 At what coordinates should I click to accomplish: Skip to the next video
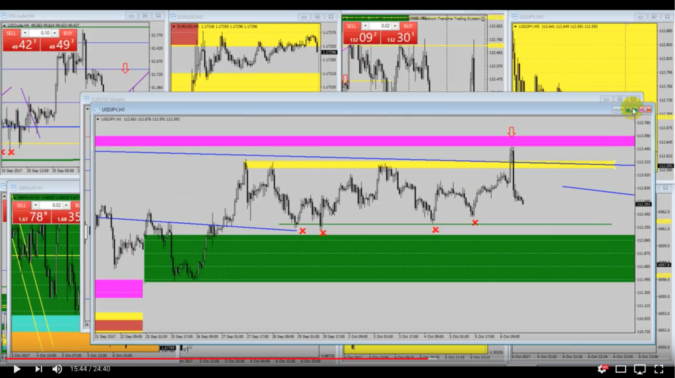pyautogui.click(x=38, y=369)
